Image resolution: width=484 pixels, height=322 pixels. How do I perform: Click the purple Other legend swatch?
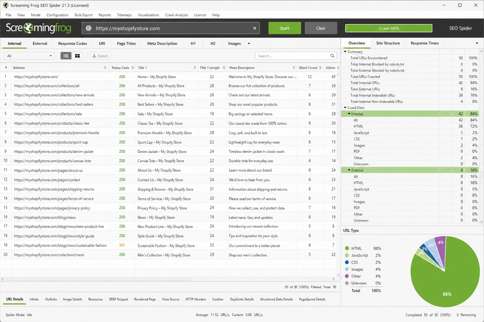pos(347,276)
